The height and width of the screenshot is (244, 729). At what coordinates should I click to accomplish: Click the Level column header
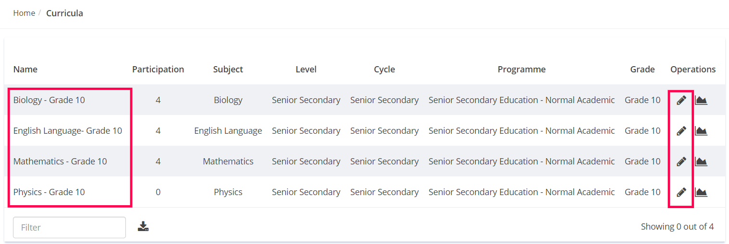[306, 70]
